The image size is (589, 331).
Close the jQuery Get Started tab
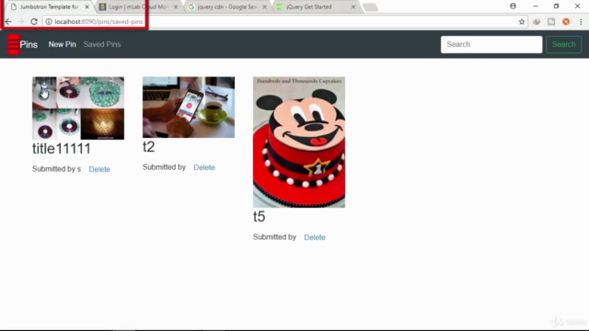pyautogui.click(x=353, y=6)
